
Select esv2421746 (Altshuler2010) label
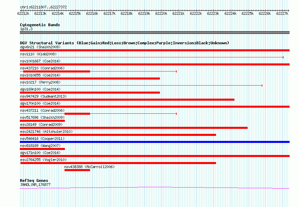(x=46, y=132)
